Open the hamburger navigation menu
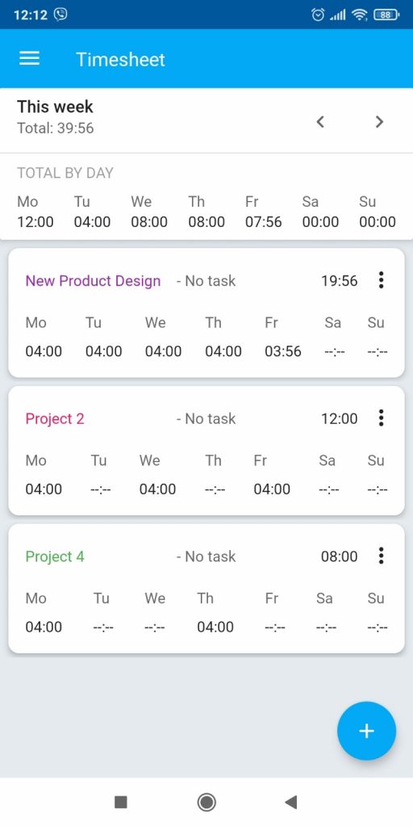This screenshot has width=413, height=827. point(30,58)
